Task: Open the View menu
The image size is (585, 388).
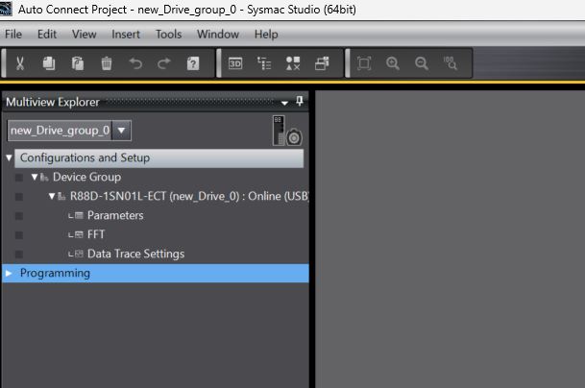Action: 85,35
